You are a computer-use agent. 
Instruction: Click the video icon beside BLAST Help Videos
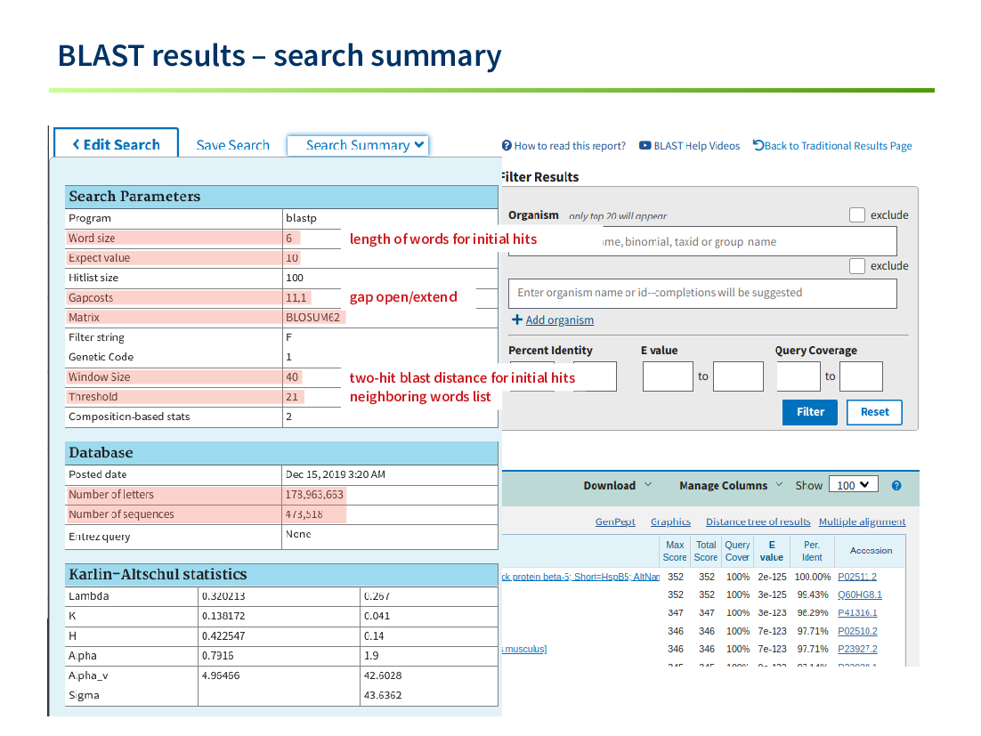coord(645,146)
